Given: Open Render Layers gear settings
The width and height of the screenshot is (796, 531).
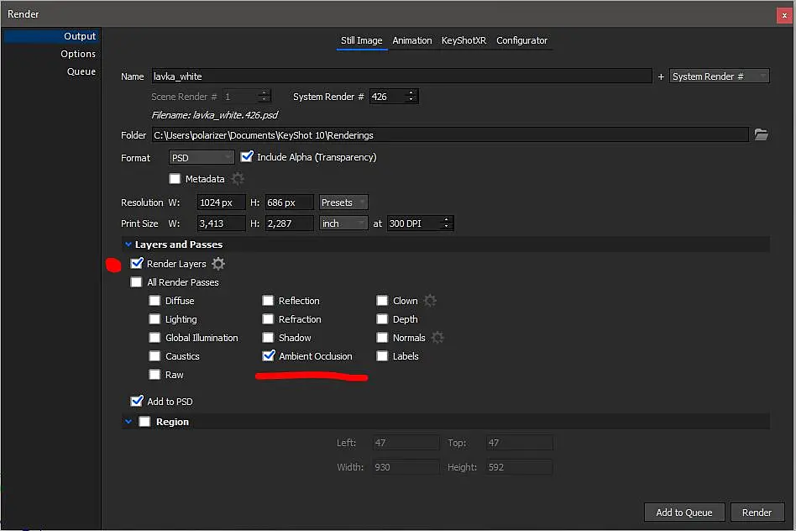Looking at the screenshot, I should coord(218,264).
